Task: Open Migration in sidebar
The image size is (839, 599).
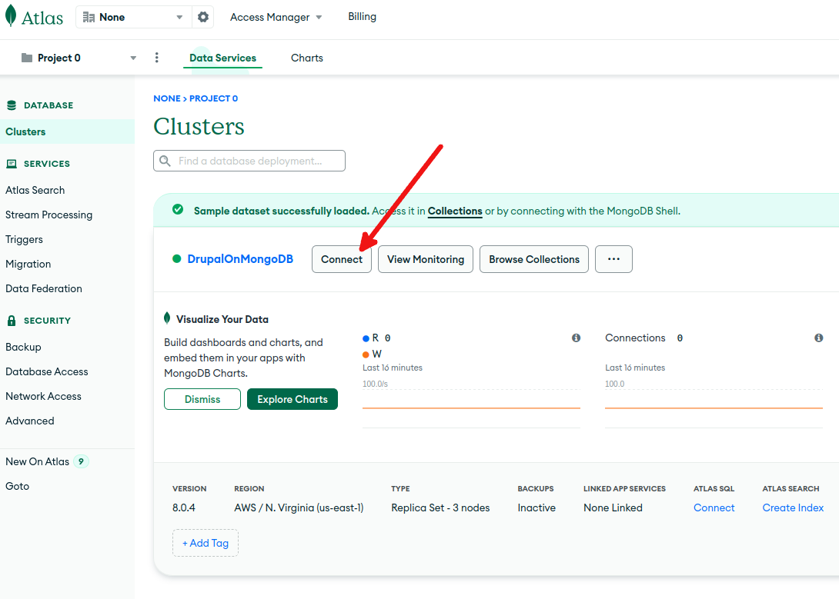Action: click(x=28, y=264)
